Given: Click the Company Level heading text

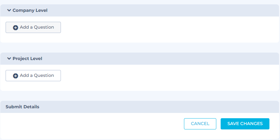Looking at the screenshot, I should (x=30, y=10).
